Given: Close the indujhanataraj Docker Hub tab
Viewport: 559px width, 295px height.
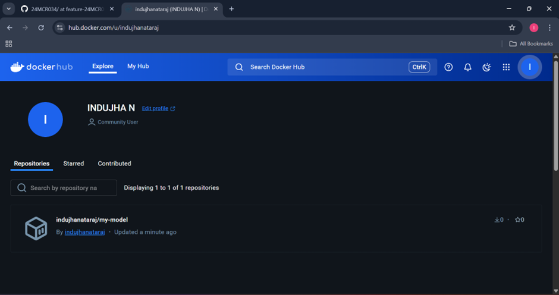Looking at the screenshot, I should 216,9.
